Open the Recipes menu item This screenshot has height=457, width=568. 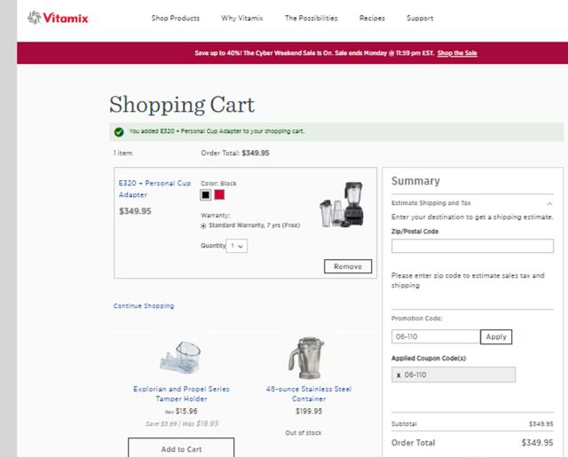point(372,19)
